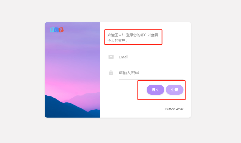The image size is (241, 143).
Task: Click the underline beneath the Email field
Action: click(151, 64)
